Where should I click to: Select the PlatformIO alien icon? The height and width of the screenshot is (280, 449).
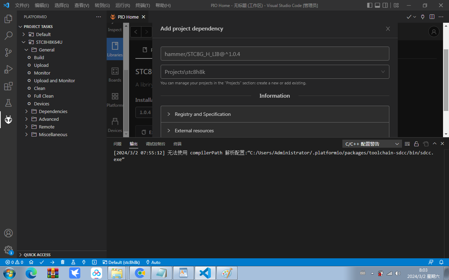pos(8,120)
